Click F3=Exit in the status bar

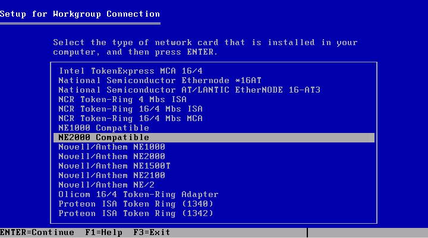click(152, 233)
